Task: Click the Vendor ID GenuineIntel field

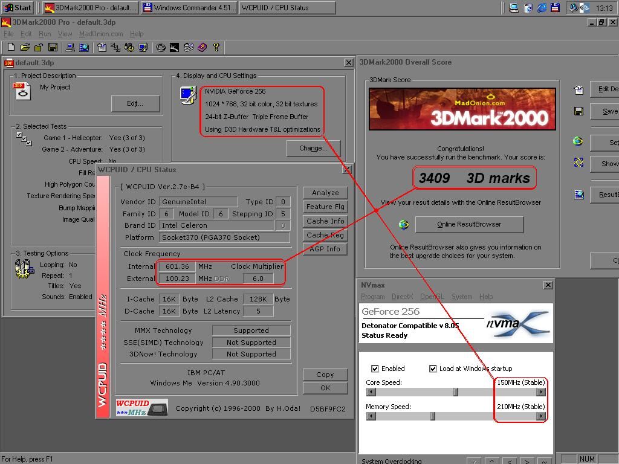Action: coord(198,202)
